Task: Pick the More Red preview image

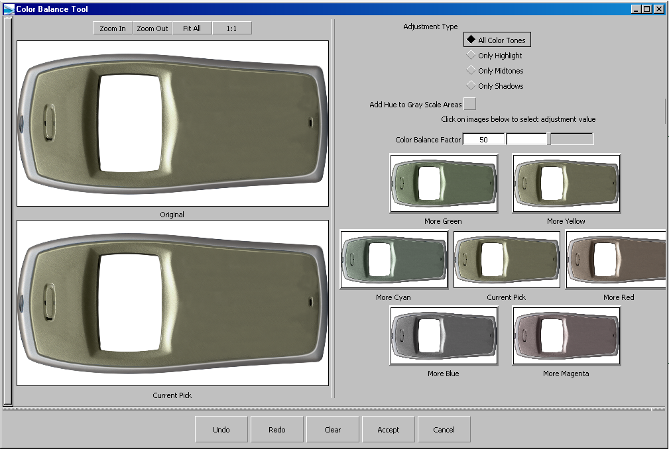Action: click(617, 260)
